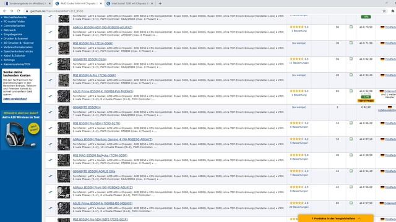Open browser extensions puzzle icon
Viewport: 396px width, 222px height.
(x=393, y=11)
